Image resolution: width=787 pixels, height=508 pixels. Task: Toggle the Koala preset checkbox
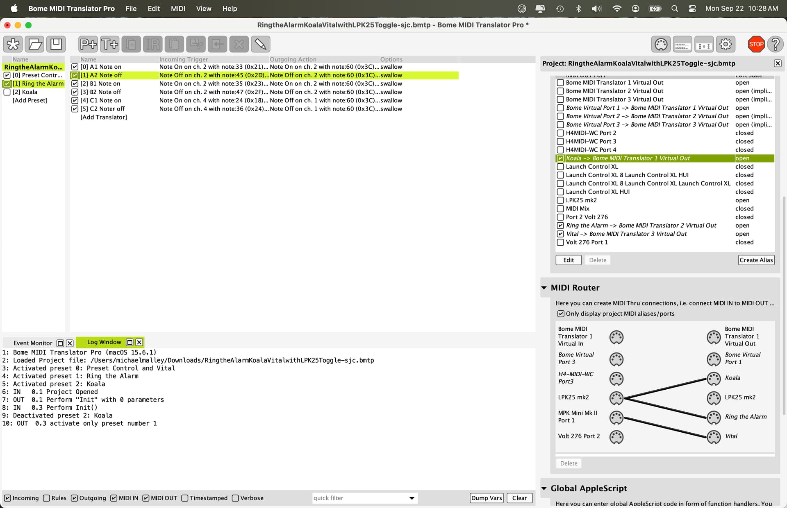point(7,92)
